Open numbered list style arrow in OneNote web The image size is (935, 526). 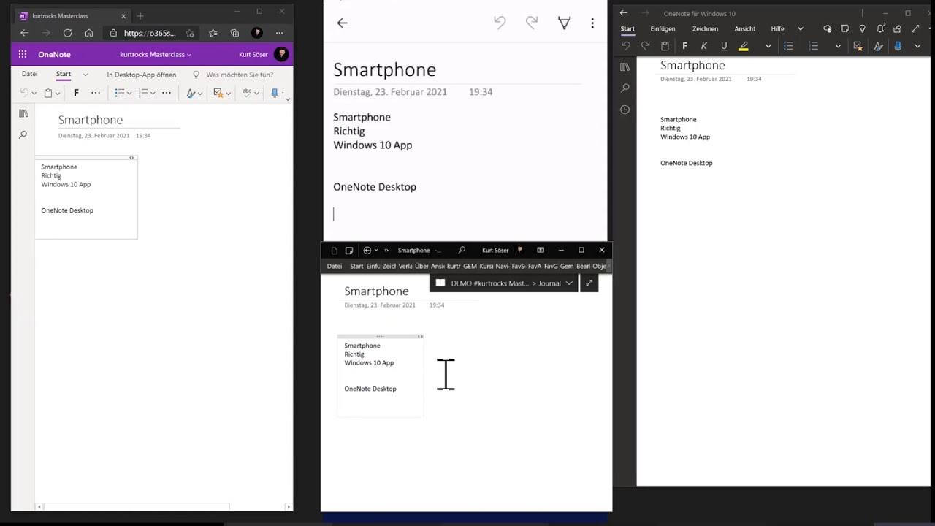point(153,94)
